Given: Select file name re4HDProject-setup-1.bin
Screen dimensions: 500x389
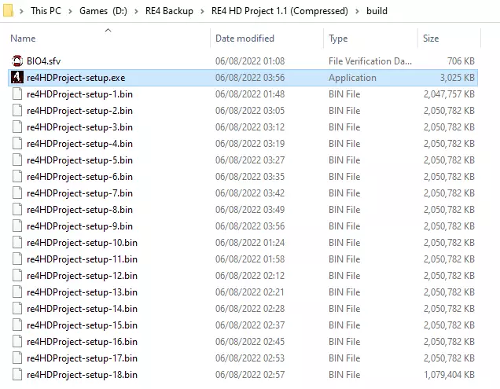Looking at the screenshot, I should (79, 94).
